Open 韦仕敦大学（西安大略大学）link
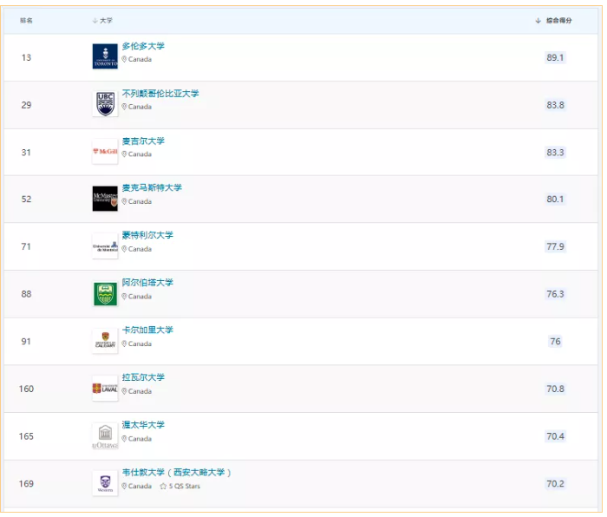This screenshot has height=517, width=607. point(177,473)
